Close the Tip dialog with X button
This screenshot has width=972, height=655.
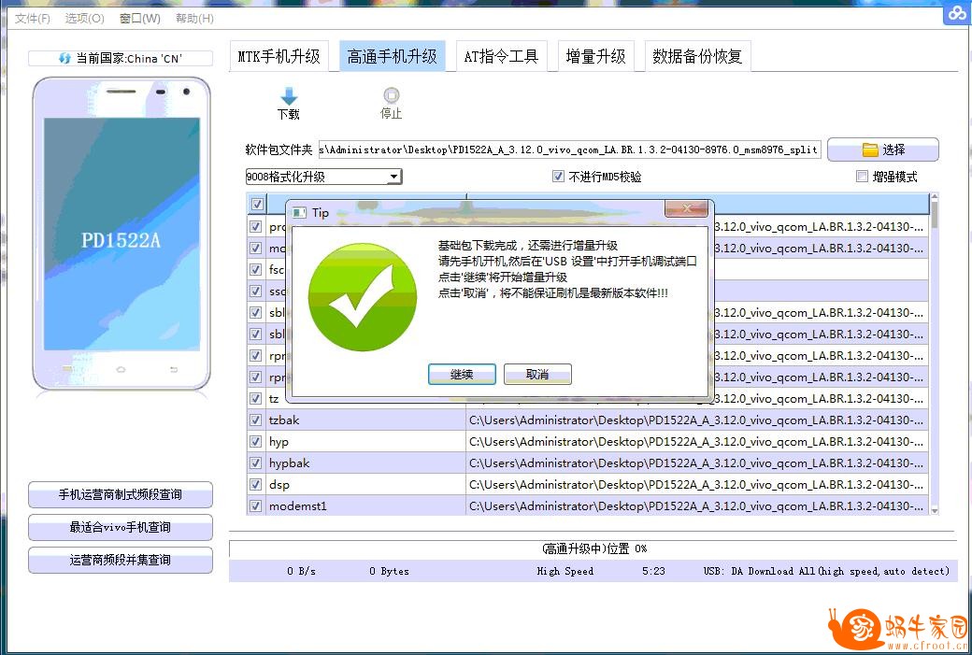pos(686,208)
